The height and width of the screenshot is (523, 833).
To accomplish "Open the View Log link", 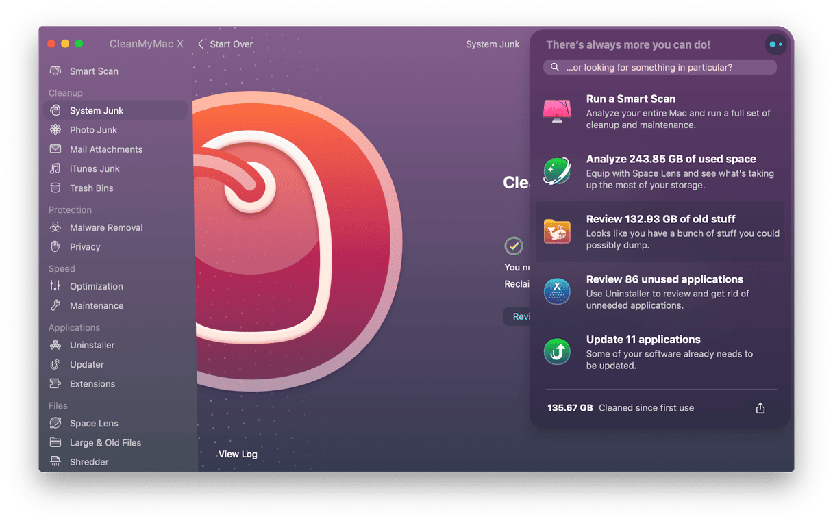I will (238, 454).
